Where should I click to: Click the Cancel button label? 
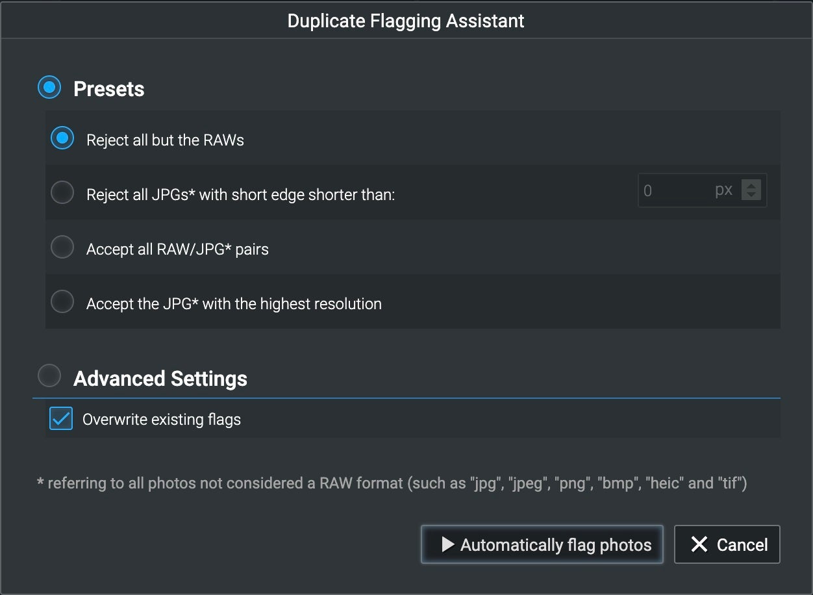tap(742, 545)
